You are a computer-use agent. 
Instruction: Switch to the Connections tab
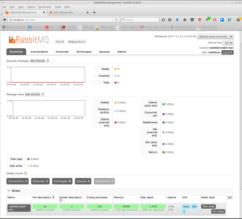tap(39, 52)
